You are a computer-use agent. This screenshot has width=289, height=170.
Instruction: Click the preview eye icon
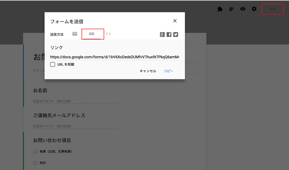point(243,9)
